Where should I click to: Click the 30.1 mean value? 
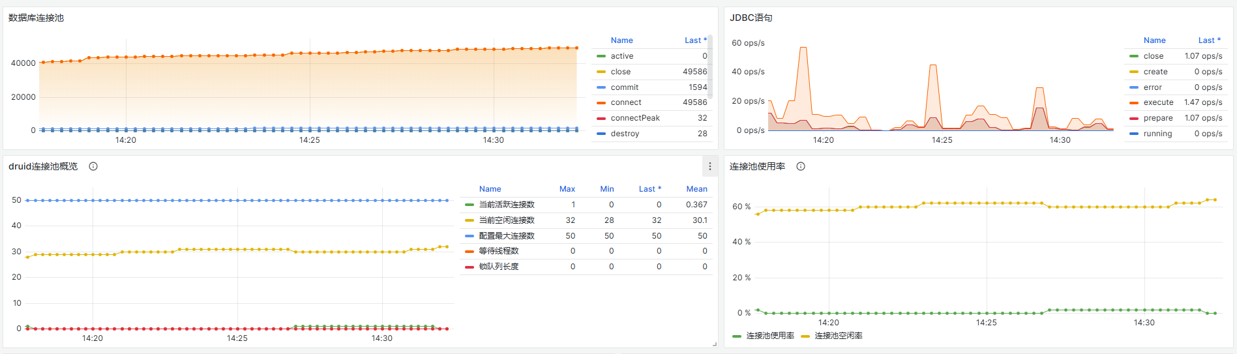point(700,220)
